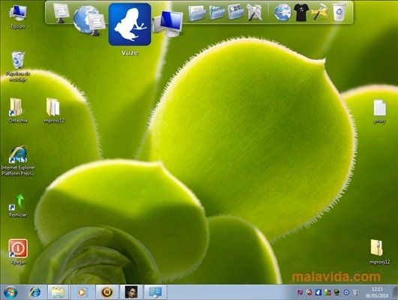Viewport: 398px width, 300px height.
Task: Click the black T-shirt icon in the dock
Action: tap(301, 12)
